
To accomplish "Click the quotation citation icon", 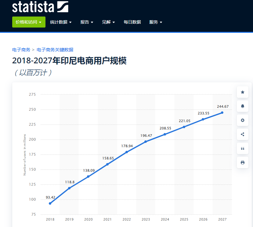I will [x=243, y=148].
